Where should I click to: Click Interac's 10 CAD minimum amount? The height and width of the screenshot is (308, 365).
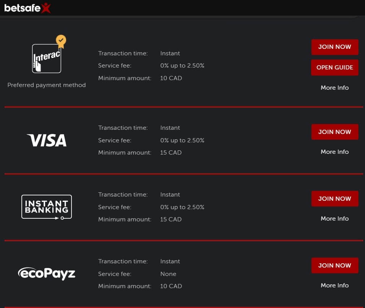(171, 78)
